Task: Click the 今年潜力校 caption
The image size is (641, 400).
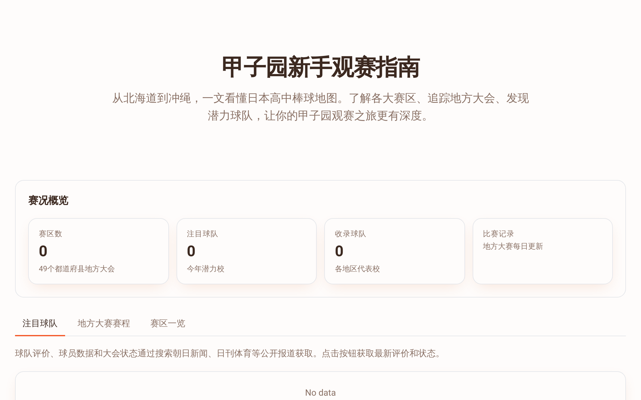Action: [x=206, y=269]
